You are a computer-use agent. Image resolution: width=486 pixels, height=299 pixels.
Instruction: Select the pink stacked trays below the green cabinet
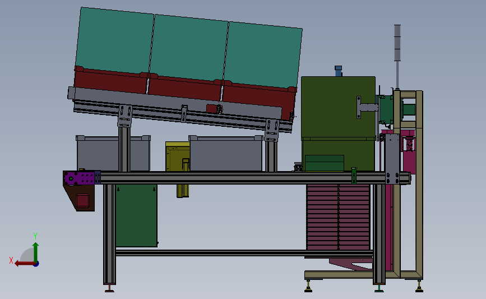[338, 217]
